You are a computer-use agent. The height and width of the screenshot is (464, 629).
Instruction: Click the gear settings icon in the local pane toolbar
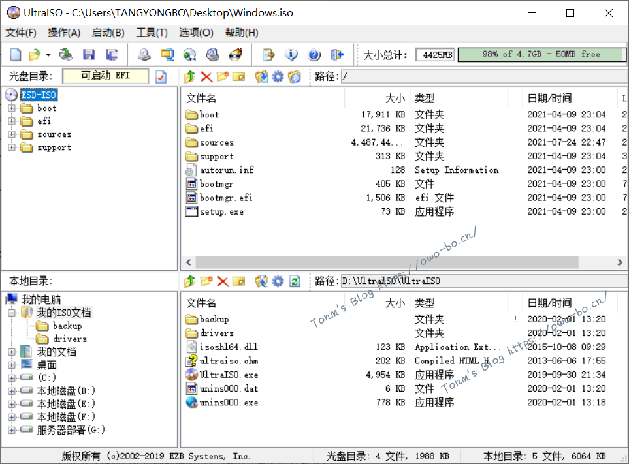click(x=278, y=281)
